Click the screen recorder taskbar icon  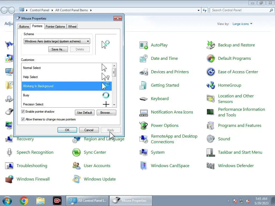(x=57, y=201)
